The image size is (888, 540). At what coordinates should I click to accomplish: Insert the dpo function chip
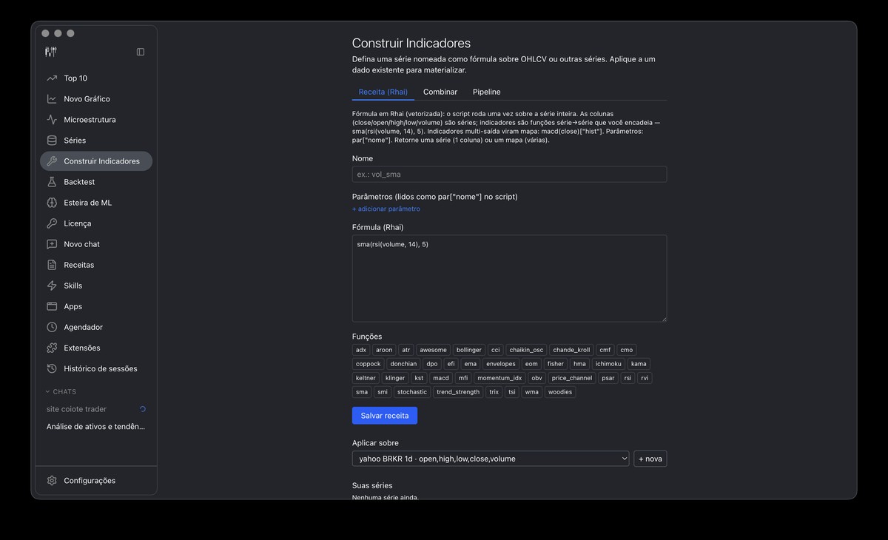(432, 364)
